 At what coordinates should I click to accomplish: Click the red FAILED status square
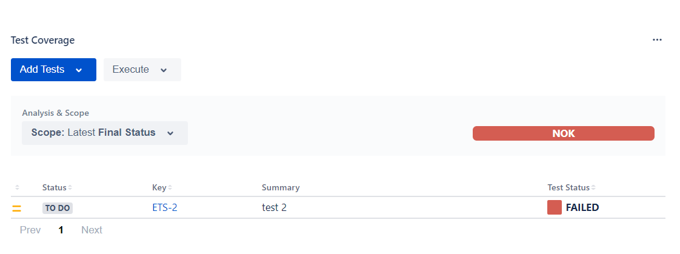coord(555,207)
